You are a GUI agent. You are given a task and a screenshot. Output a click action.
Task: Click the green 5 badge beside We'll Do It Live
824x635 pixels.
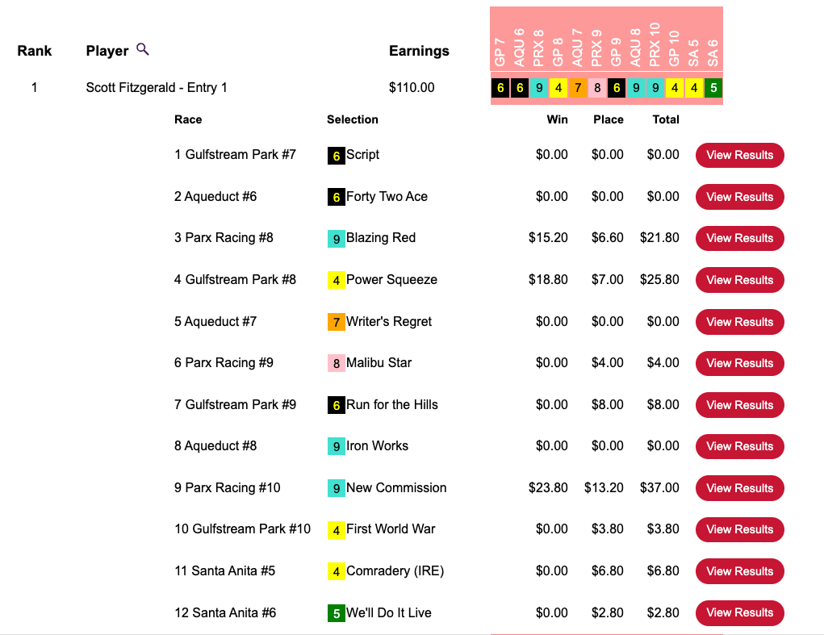pyautogui.click(x=337, y=613)
